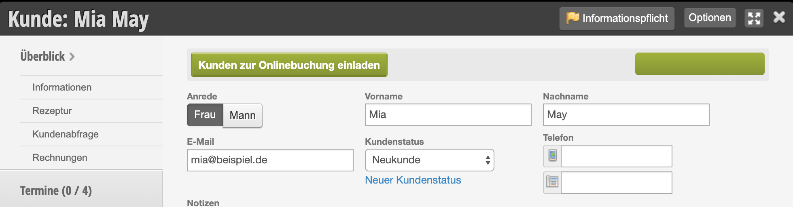793x207 pixels.
Task: Expand the Überblick section chevron
Action: click(x=72, y=56)
